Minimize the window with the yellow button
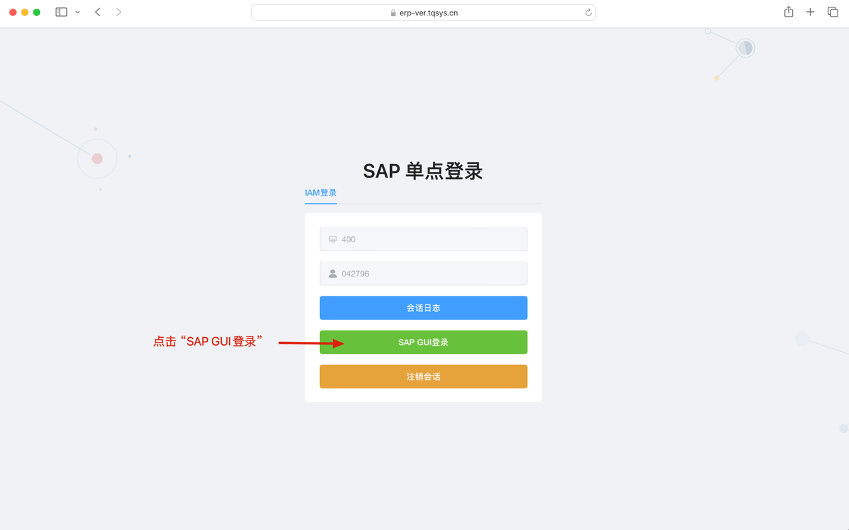 [x=25, y=12]
